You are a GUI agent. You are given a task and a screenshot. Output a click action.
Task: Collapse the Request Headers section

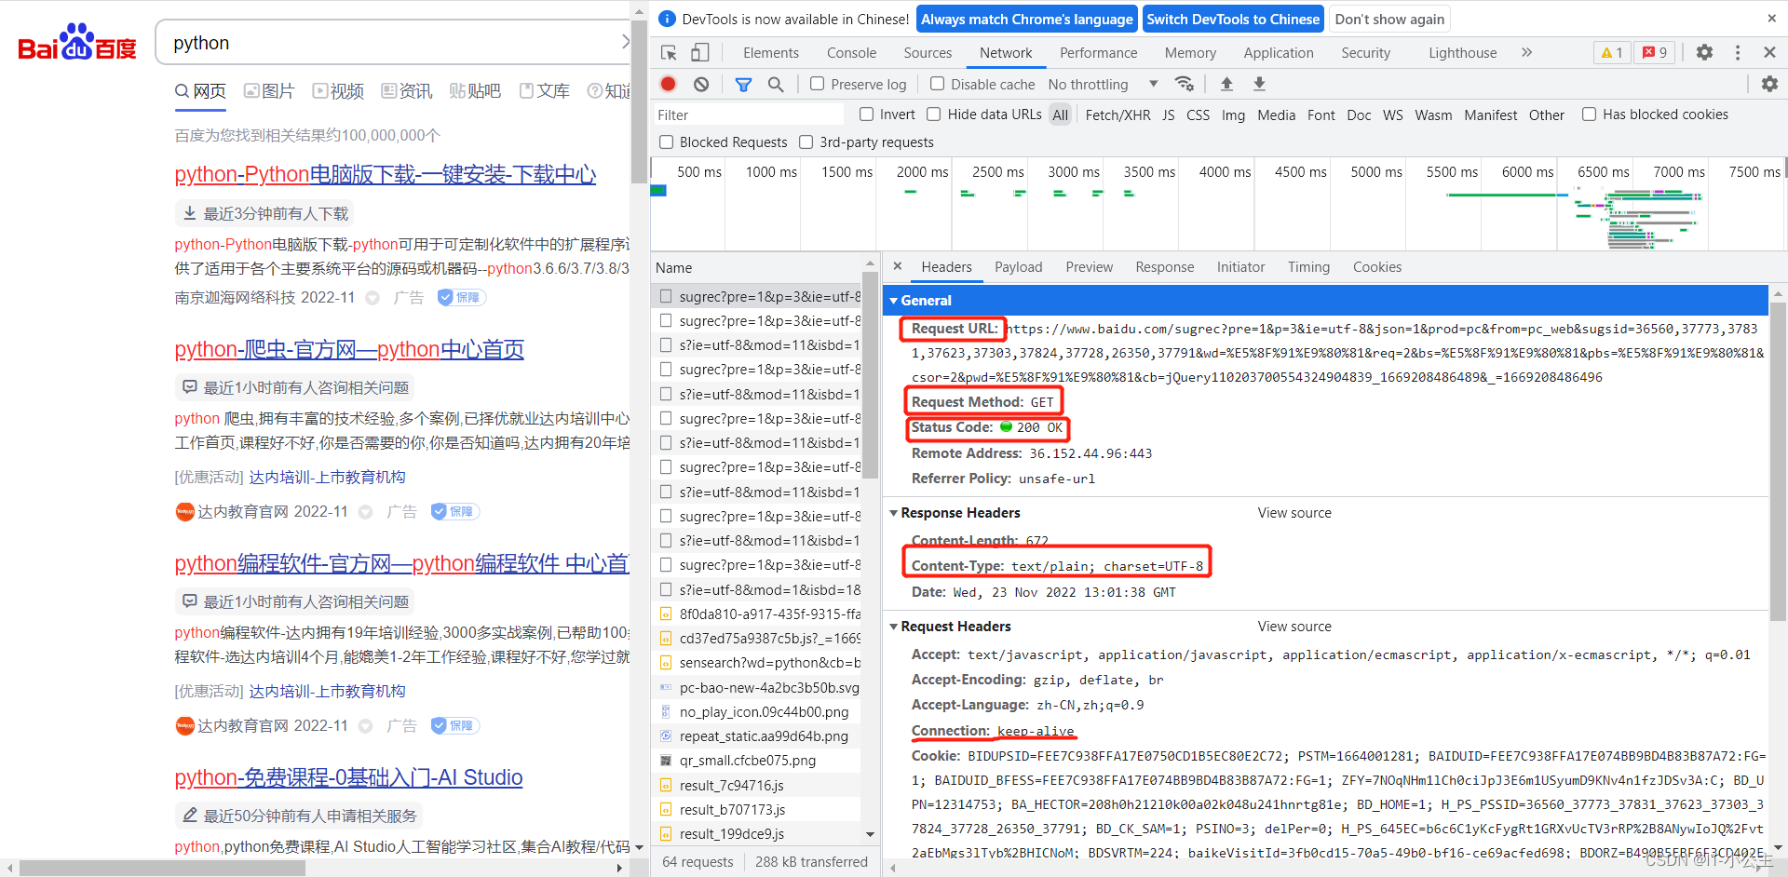point(894,627)
